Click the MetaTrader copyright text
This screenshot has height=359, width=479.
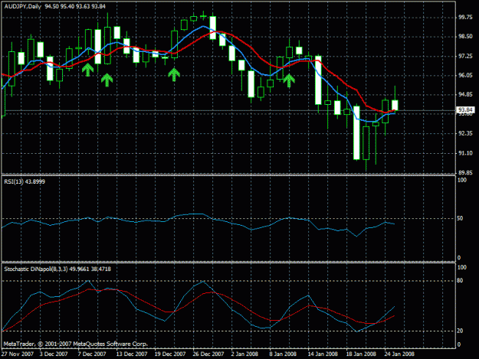coord(76,344)
